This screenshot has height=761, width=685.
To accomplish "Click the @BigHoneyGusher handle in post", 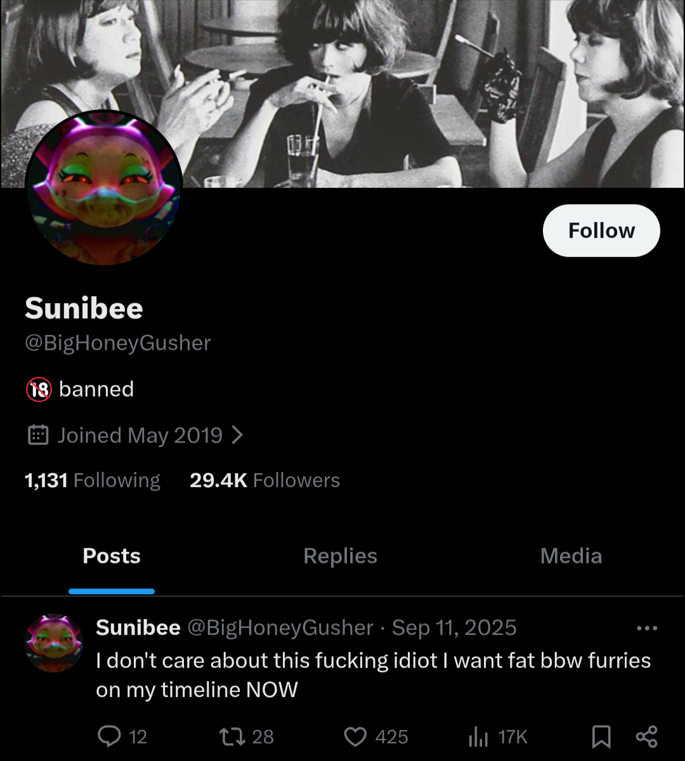I will tap(280, 628).
